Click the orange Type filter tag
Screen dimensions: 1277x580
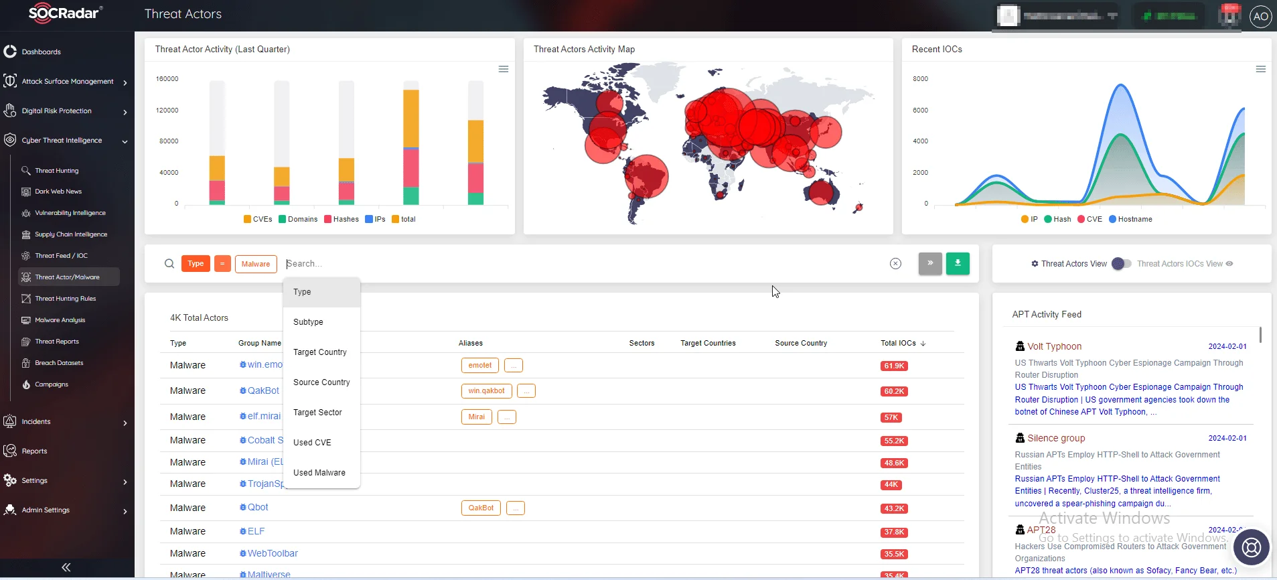pos(196,264)
